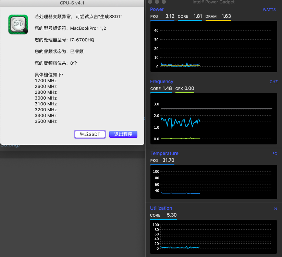Select the 3000 MHz entry

tap(46, 98)
